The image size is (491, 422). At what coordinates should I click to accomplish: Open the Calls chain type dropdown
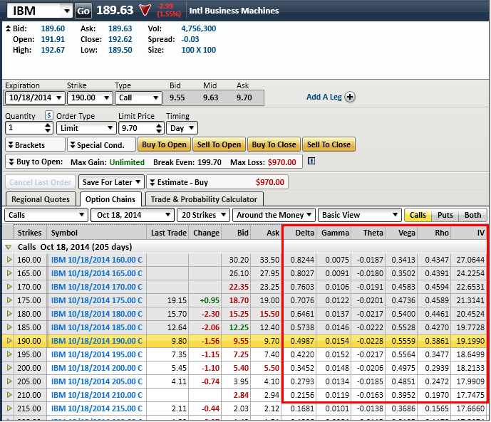pyautogui.click(x=46, y=215)
